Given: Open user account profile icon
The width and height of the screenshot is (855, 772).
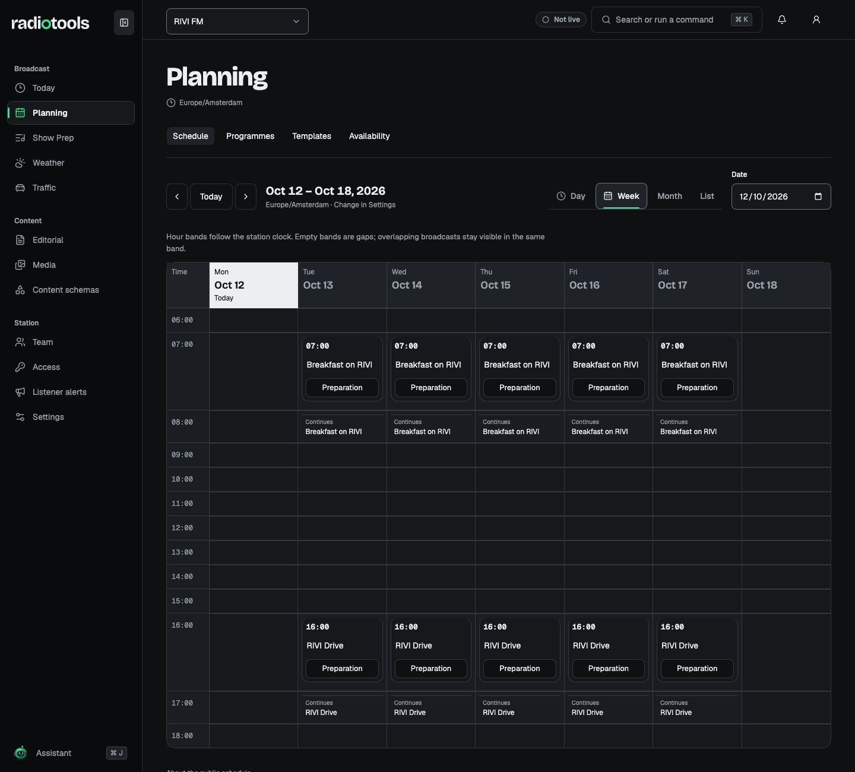Looking at the screenshot, I should 816,20.
